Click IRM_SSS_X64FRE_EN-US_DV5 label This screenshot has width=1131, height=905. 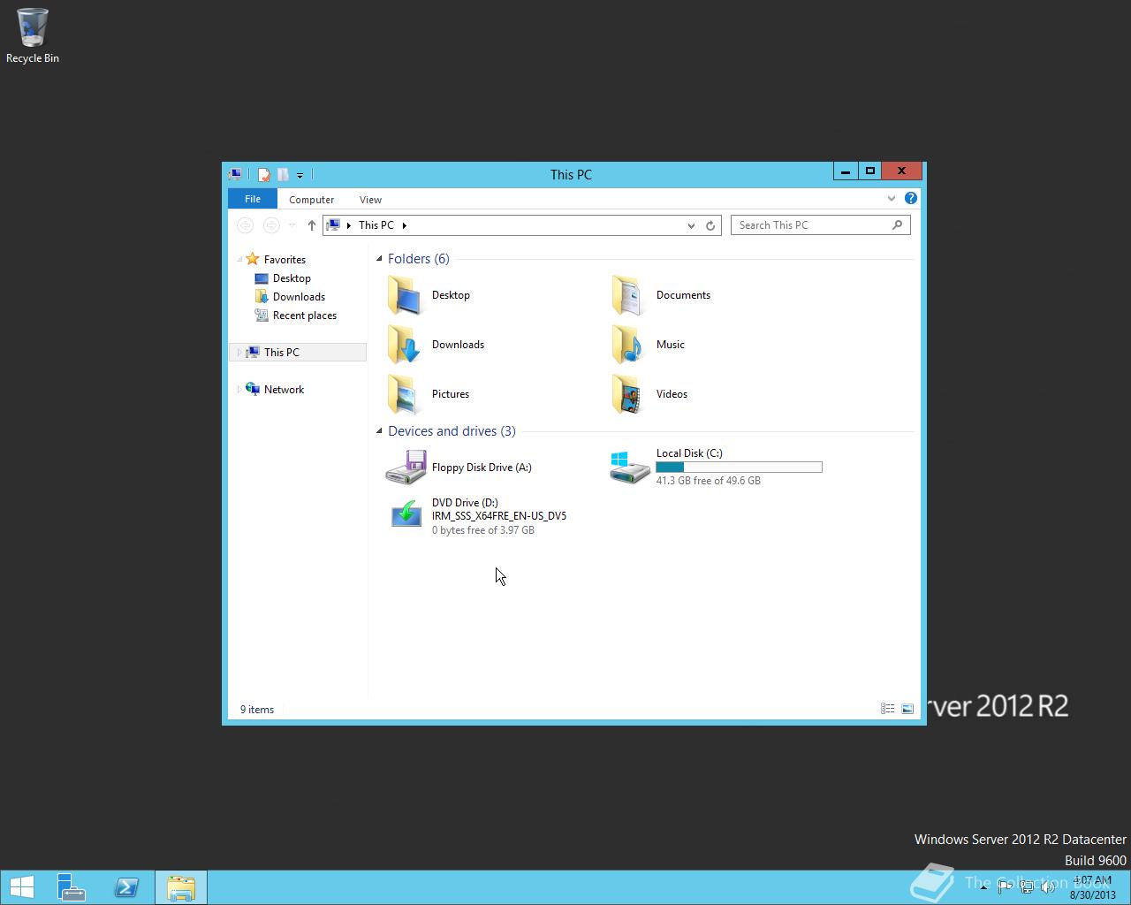point(499,516)
